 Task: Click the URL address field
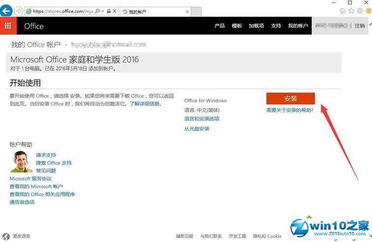(x=63, y=11)
